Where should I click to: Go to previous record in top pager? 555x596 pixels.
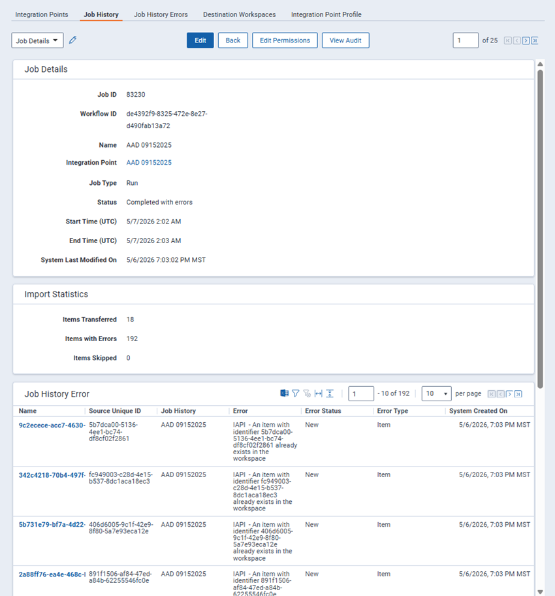tap(516, 41)
